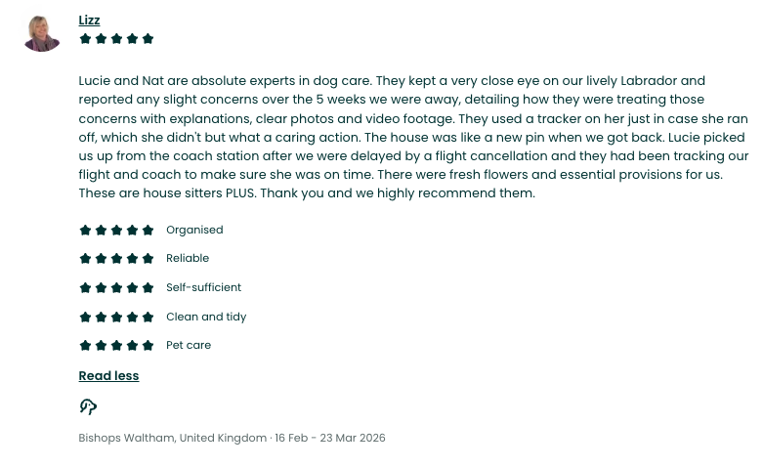The width and height of the screenshot is (763, 468).
Task: Click Lizz's round profile photo
Action: (42, 33)
